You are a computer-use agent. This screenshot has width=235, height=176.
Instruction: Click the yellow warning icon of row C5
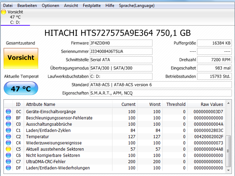click(8, 149)
